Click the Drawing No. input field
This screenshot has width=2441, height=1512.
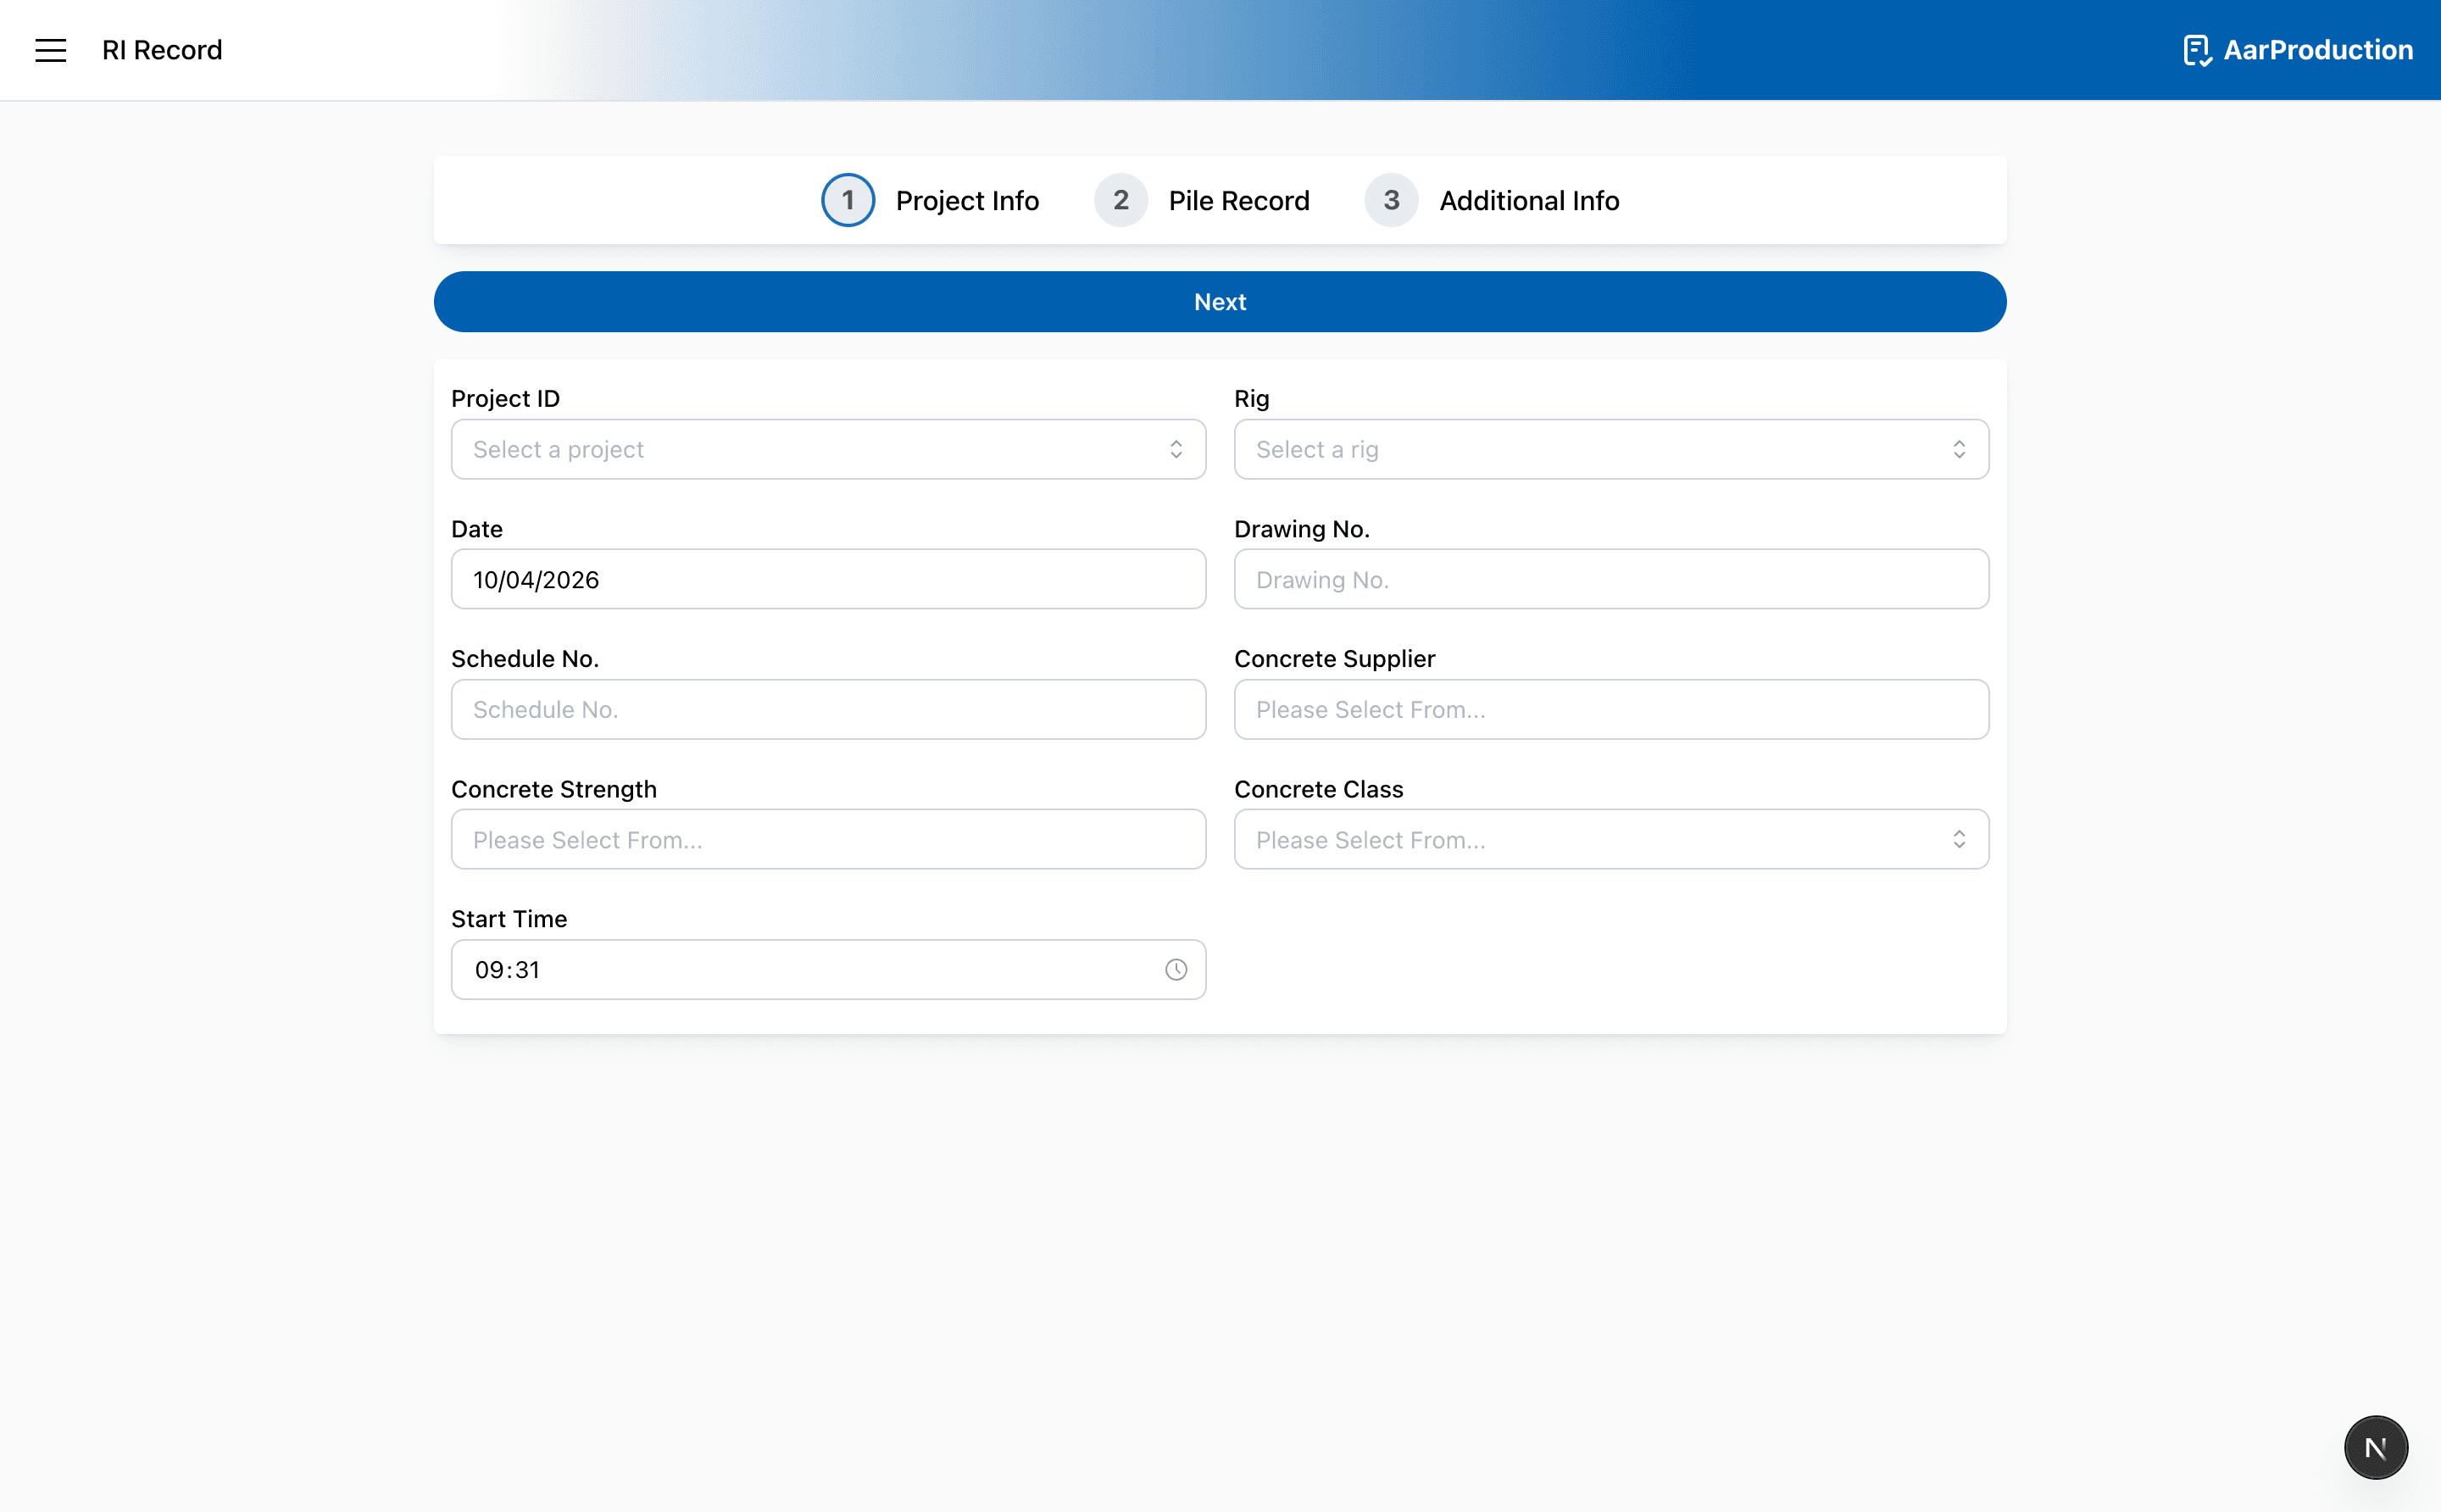pos(1610,579)
